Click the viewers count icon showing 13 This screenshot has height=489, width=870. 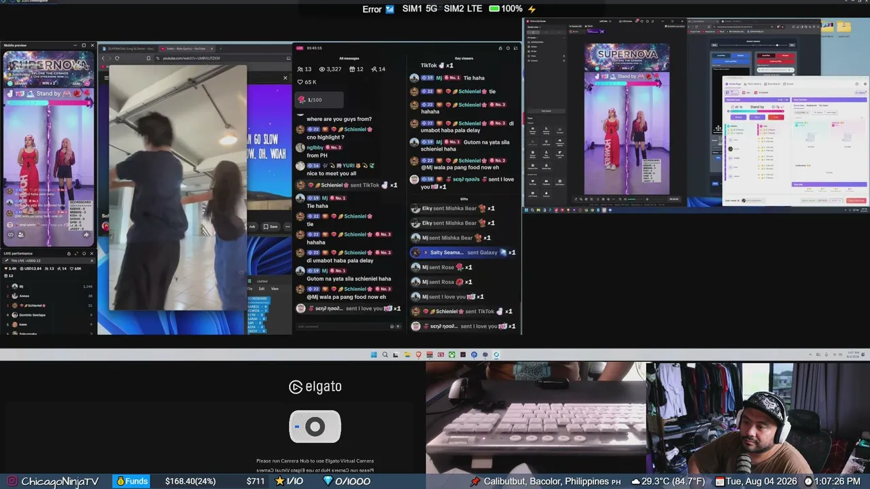click(x=300, y=69)
